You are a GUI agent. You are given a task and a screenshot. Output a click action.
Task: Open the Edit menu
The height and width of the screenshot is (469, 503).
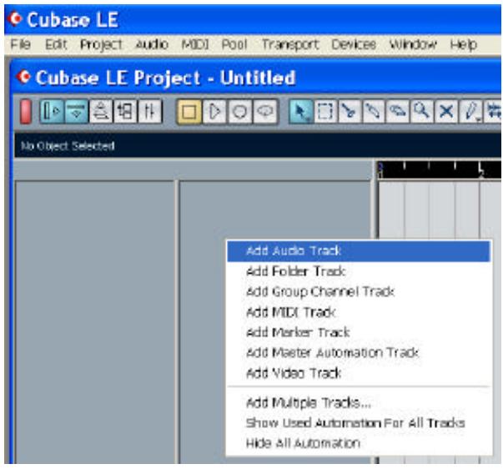pos(56,44)
